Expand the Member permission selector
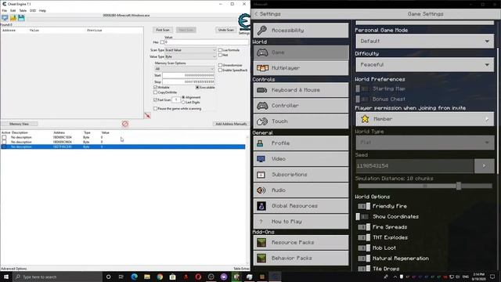The height and width of the screenshot is (282, 501). [424, 119]
